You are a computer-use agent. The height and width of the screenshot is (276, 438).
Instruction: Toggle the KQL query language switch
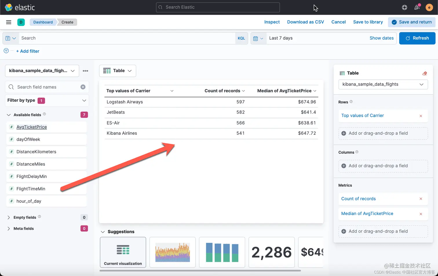click(241, 38)
